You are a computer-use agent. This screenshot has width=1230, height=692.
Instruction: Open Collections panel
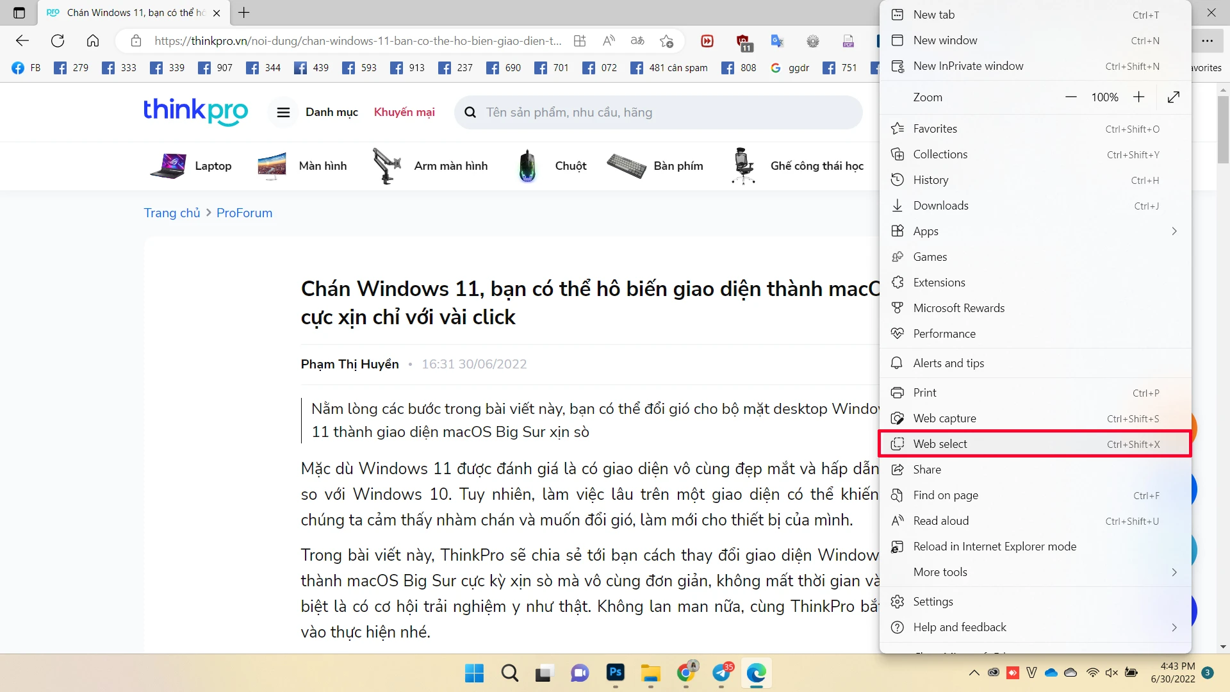pyautogui.click(x=940, y=154)
